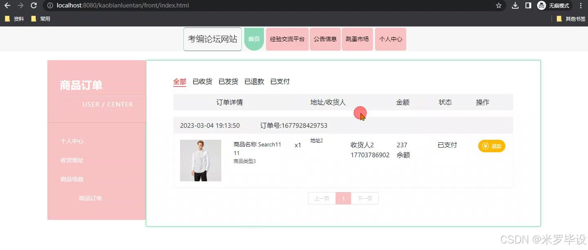Select the 已退款 orders tab
Screen dimensions: 588x250
(x=254, y=82)
